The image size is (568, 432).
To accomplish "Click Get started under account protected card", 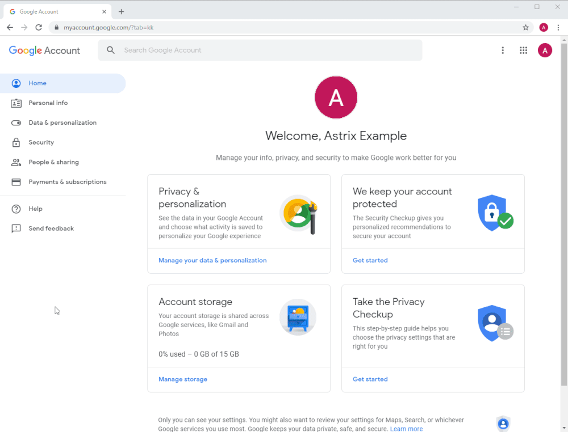I will pos(370,260).
